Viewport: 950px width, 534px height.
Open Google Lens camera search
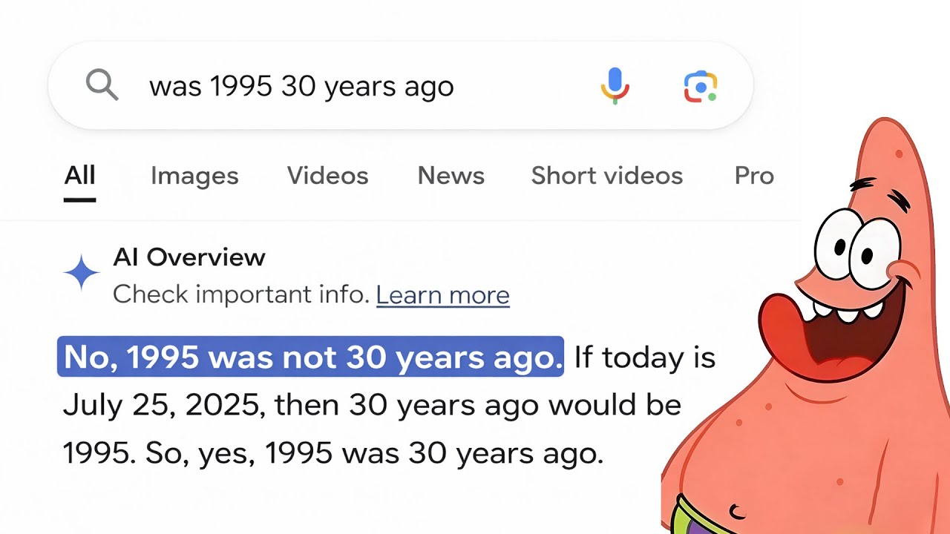700,87
